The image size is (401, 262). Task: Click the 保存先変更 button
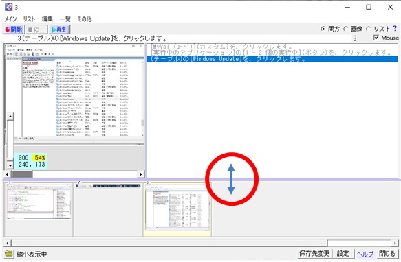click(x=314, y=254)
